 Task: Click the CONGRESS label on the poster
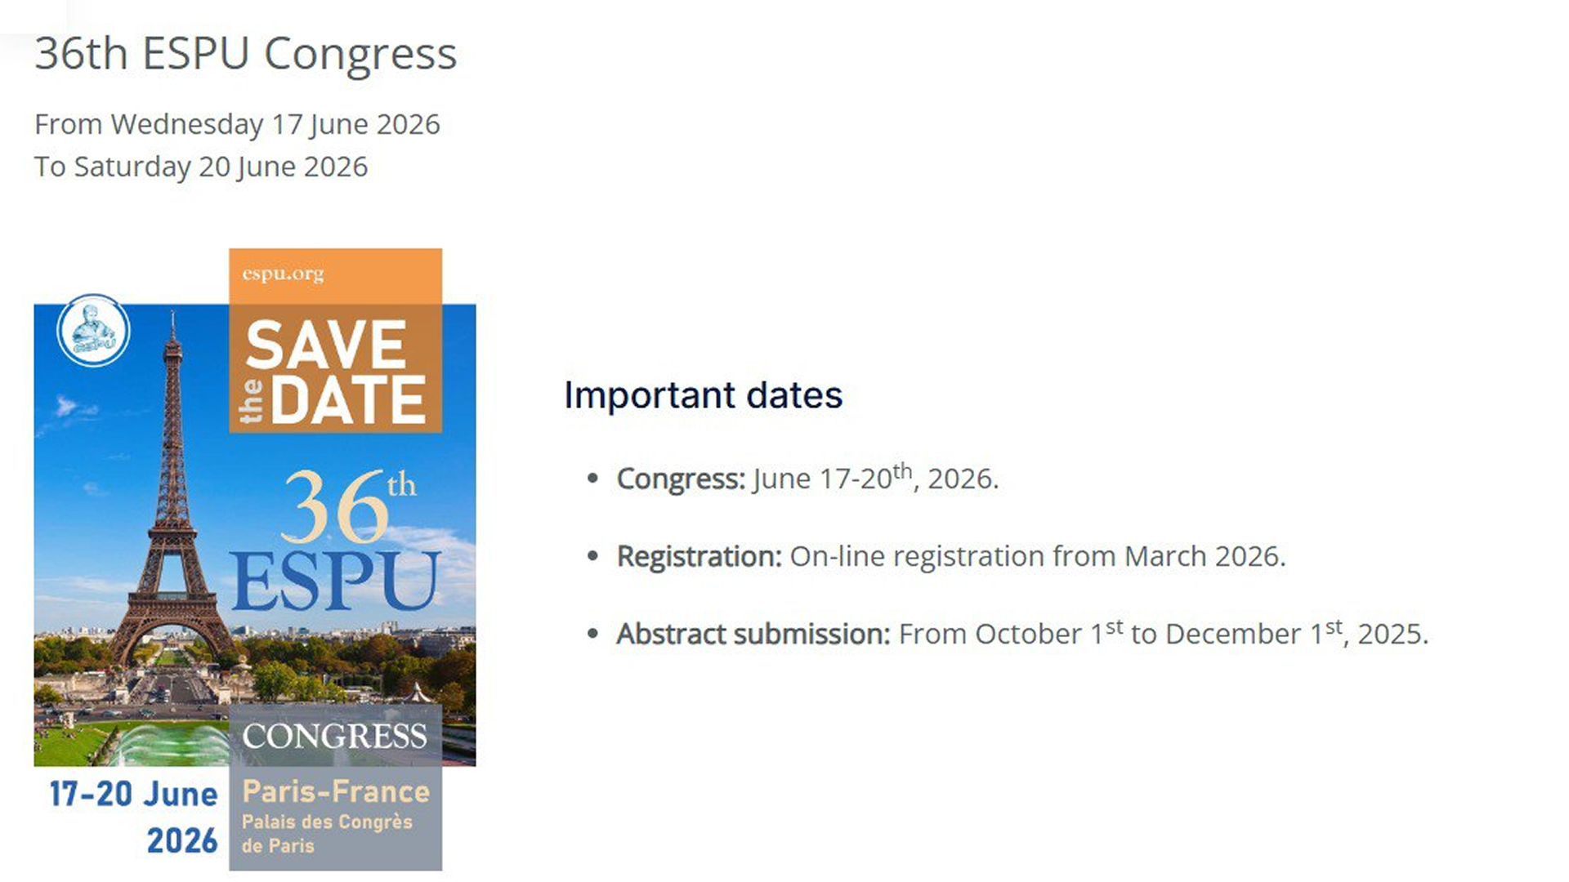[x=334, y=736]
